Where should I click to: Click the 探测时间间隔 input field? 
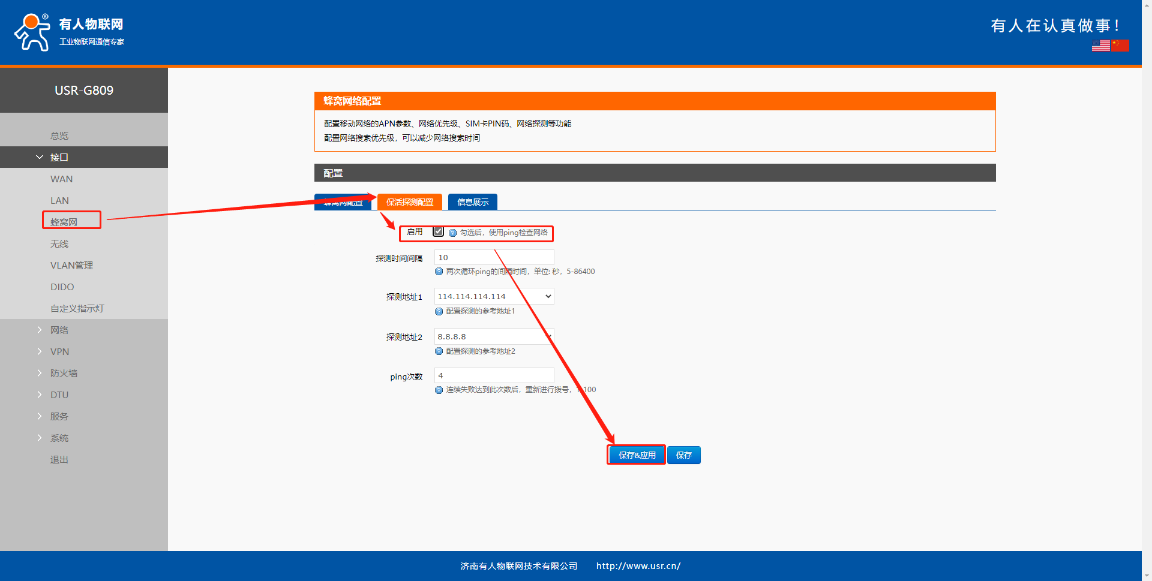pos(494,257)
